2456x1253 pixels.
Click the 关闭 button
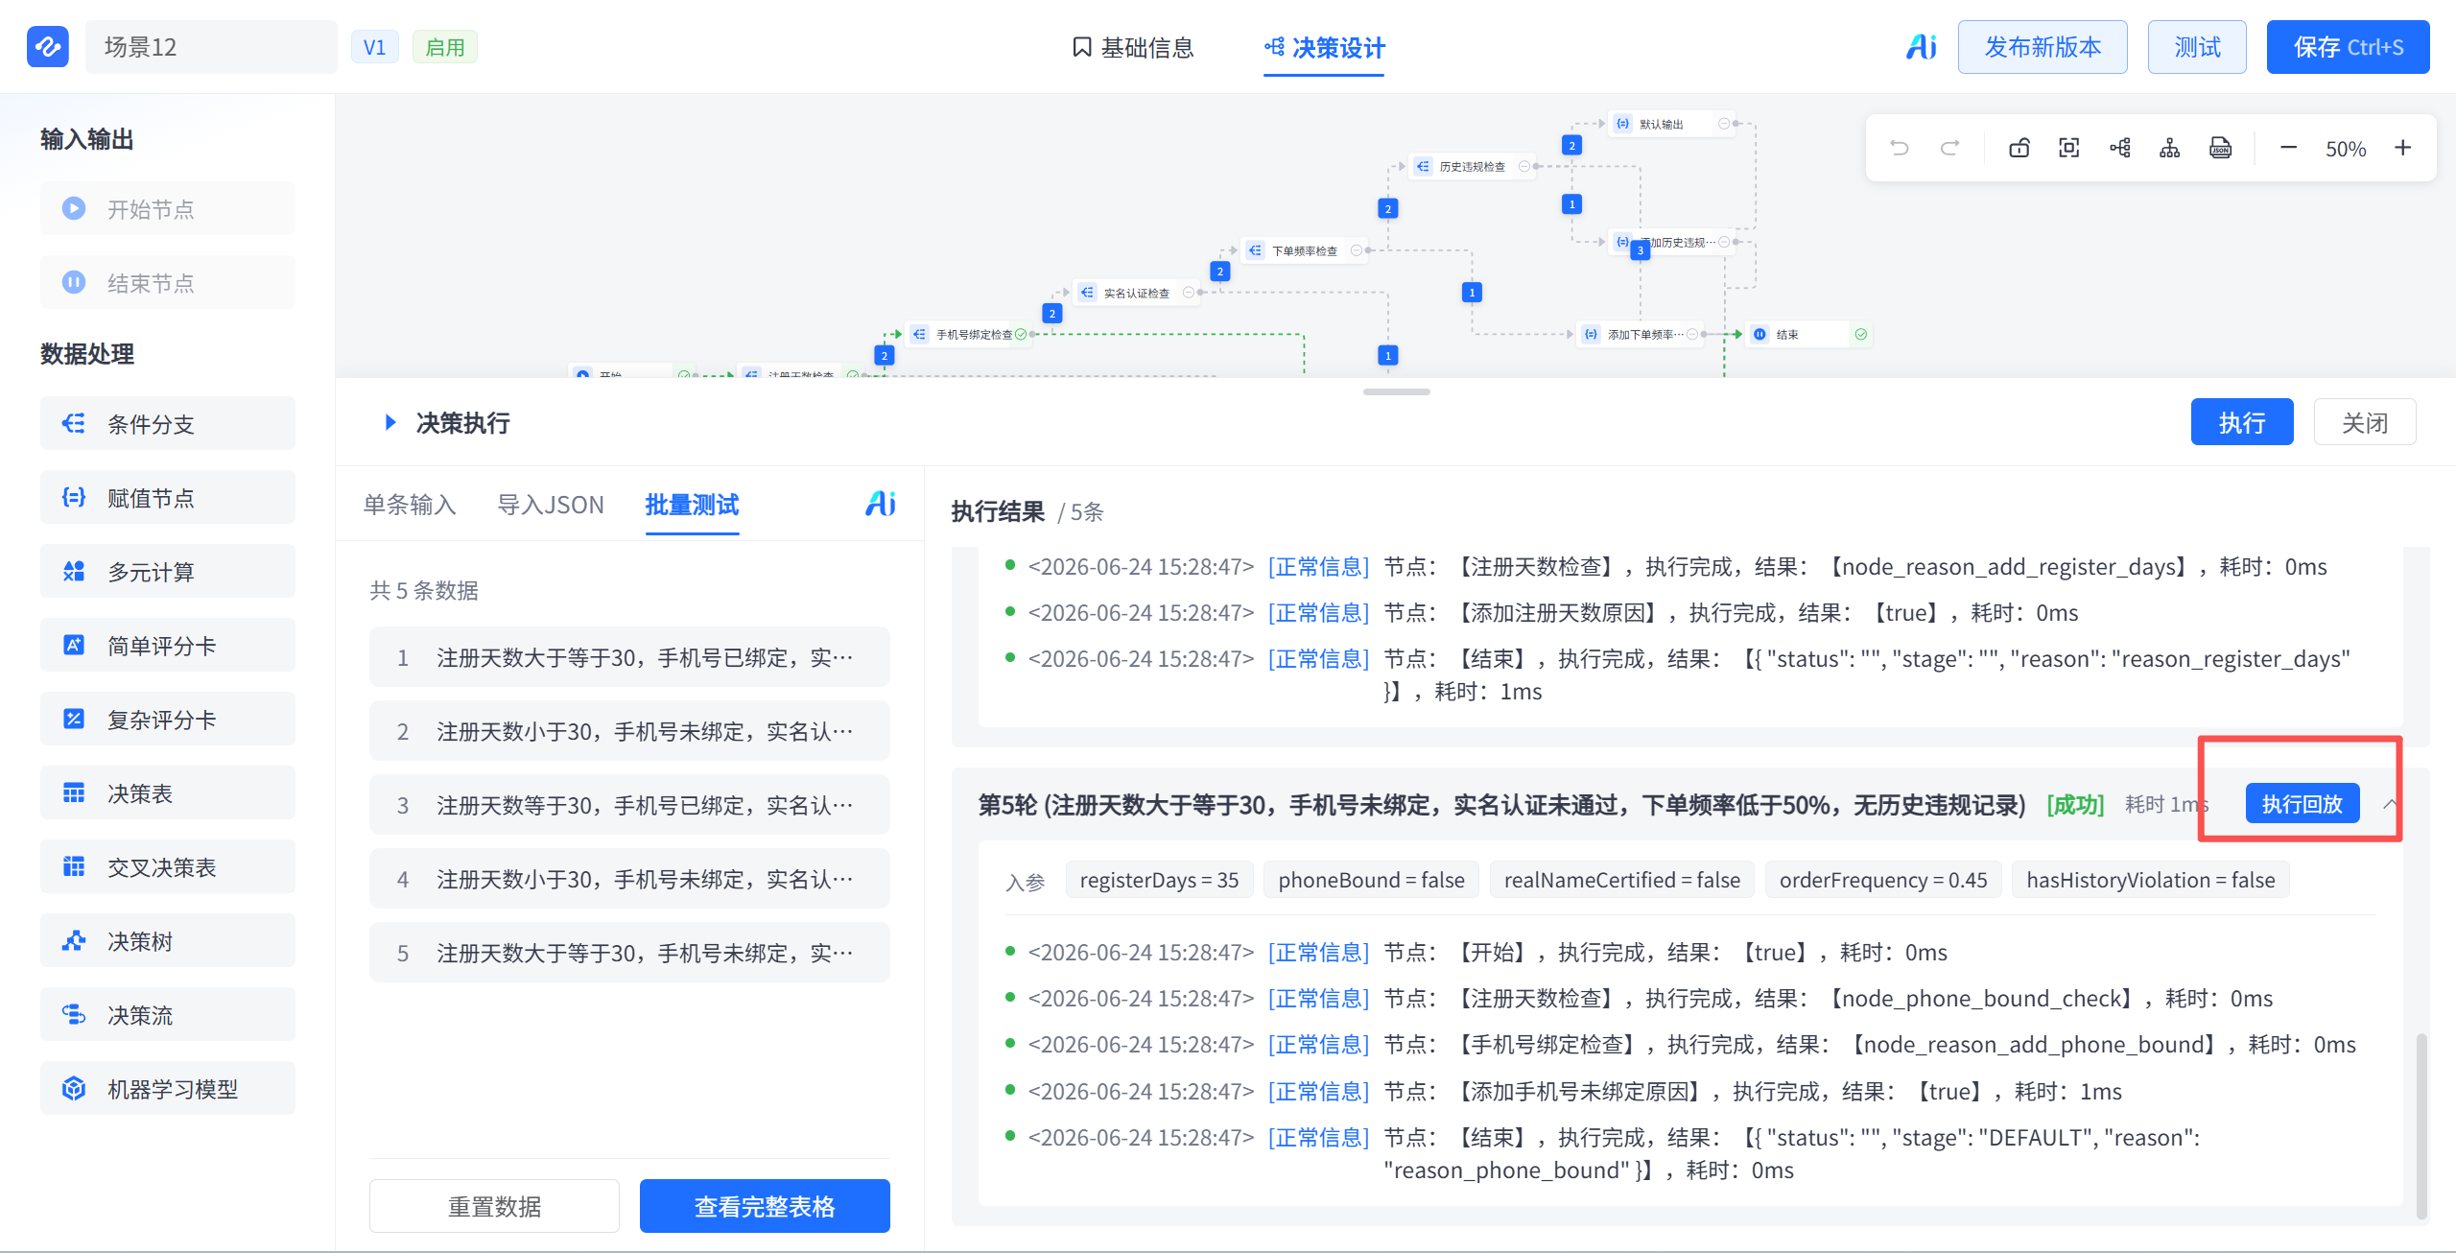[2365, 422]
